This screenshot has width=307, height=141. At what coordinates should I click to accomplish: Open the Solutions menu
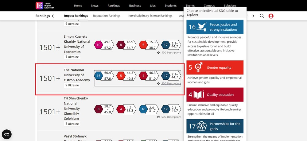pos(230,6)
